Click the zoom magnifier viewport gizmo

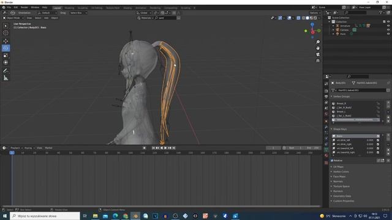[318, 42]
